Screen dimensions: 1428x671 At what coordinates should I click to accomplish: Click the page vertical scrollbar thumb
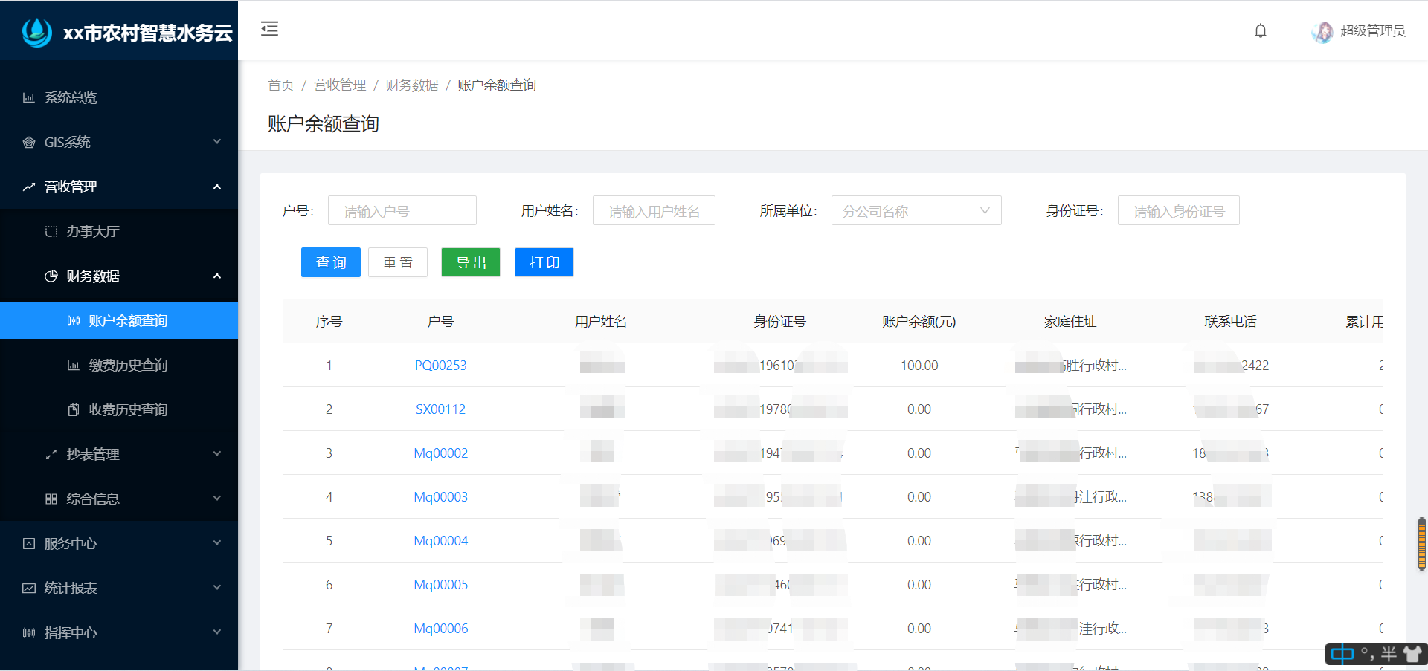1422,544
